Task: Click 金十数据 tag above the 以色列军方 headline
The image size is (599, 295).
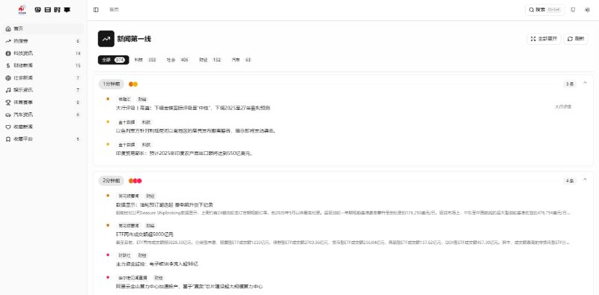Action: click(127, 122)
